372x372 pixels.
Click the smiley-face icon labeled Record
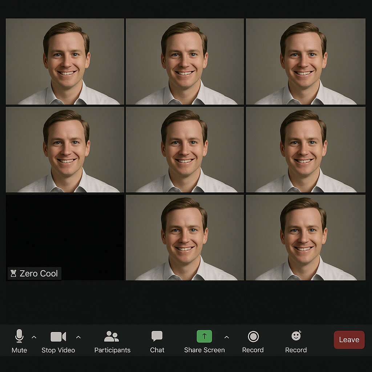tap(296, 336)
